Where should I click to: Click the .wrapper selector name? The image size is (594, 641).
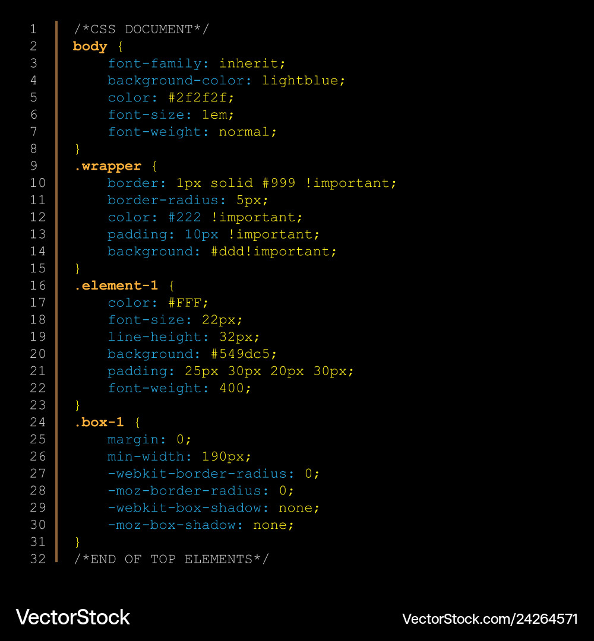[x=108, y=166]
